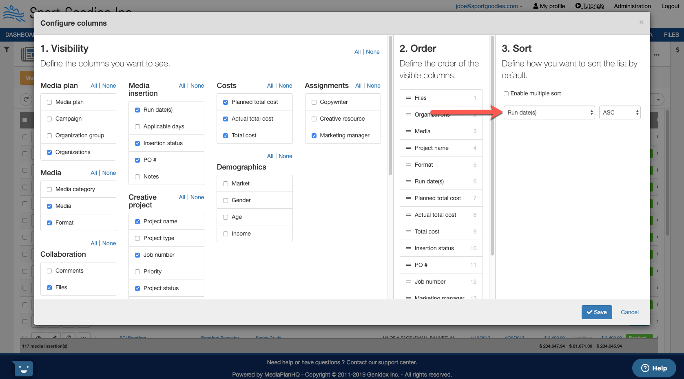Screen dimensions: 684x379
Task: Click the drag handle icon beside Insertion status
Action: tap(408, 248)
